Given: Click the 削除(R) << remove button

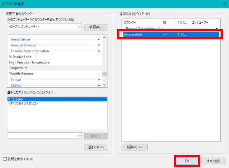Looking at the screenshot, I should 135,147.
